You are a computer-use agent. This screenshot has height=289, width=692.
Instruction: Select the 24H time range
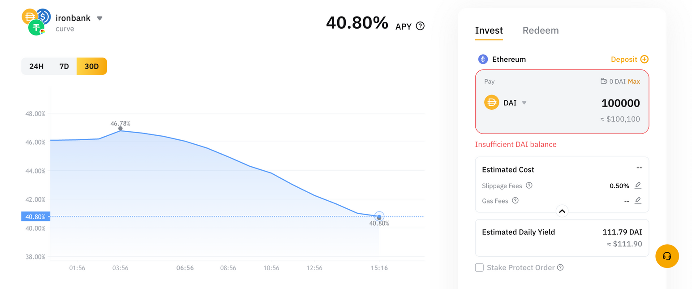pyautogui.click(x=36, y=66)
